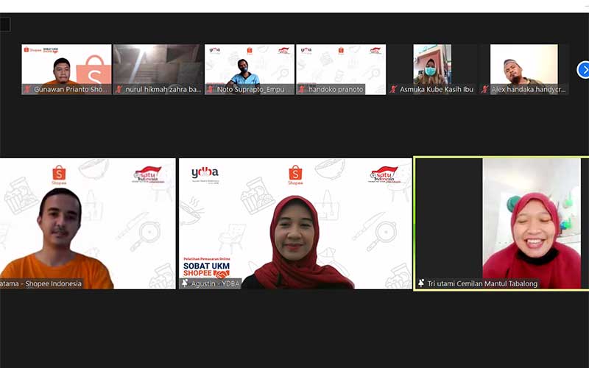Click the blue next arrow on participant strip

click(x=583, y=70)
